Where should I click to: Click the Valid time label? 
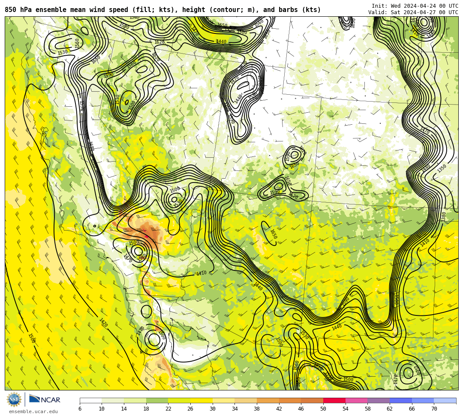click(x=413, y=12)
